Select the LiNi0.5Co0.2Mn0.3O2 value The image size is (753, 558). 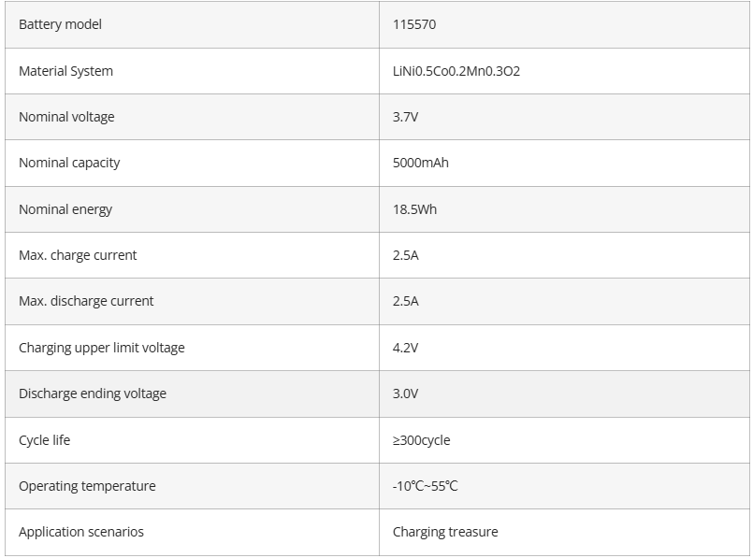pyautogui.click(x=456, y=71)
